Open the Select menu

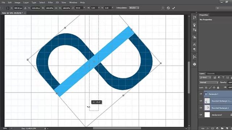[42, 3]
